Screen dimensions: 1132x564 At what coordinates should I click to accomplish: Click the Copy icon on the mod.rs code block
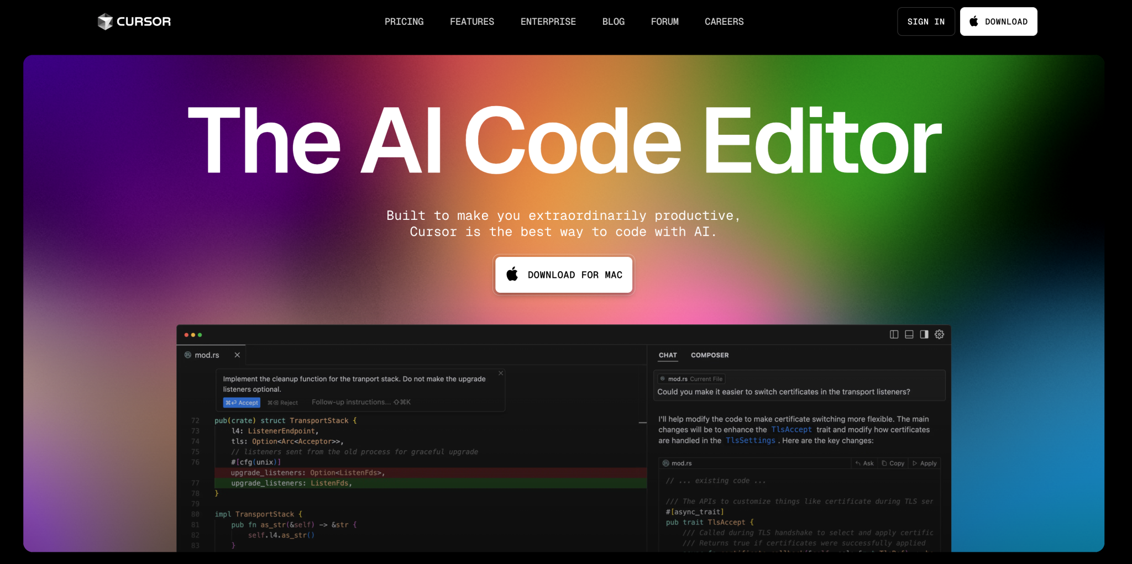point(884,463)
